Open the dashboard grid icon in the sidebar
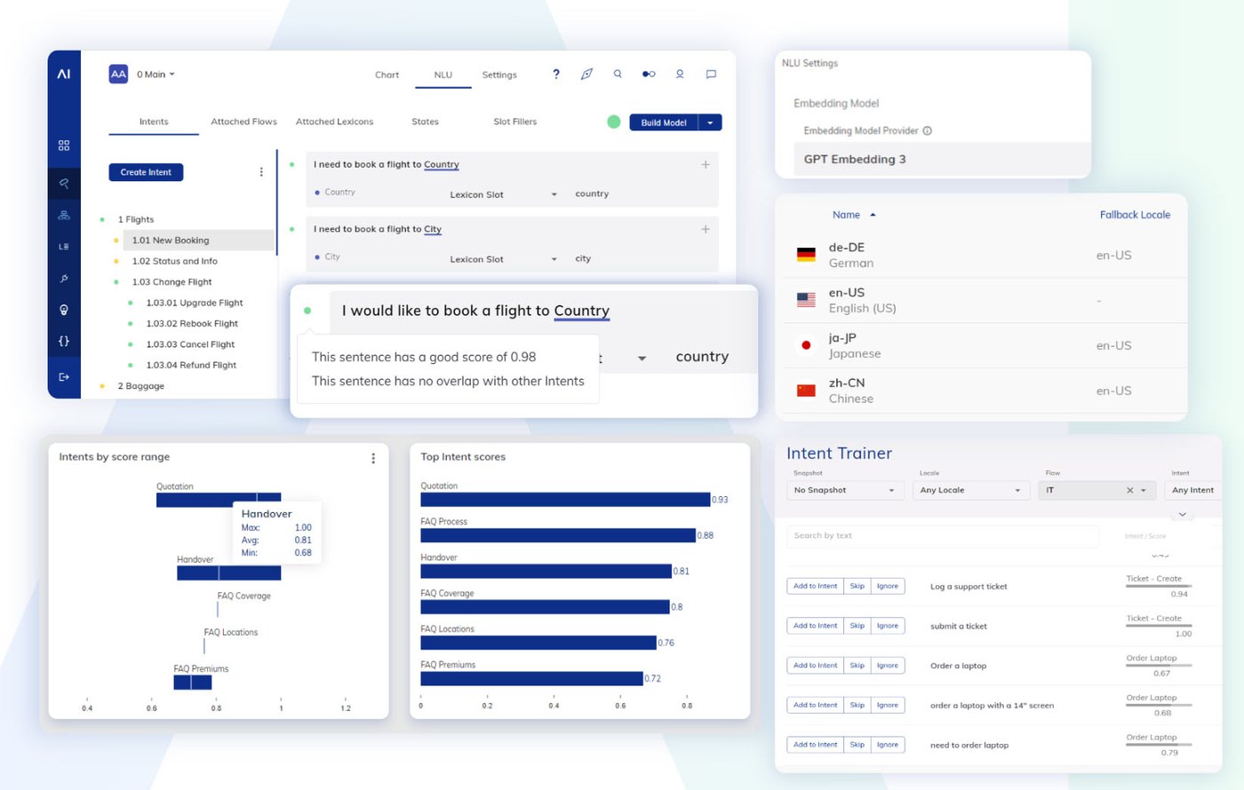This screenshot has height=790, width=1244. click(64, 146)
